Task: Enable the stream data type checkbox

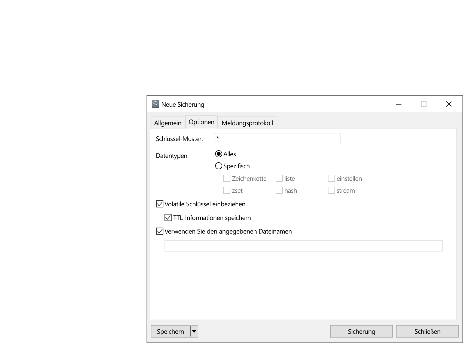Action: coord(331,190)
